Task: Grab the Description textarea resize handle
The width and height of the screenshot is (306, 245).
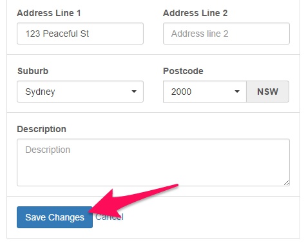Action: tap(287, 183)
